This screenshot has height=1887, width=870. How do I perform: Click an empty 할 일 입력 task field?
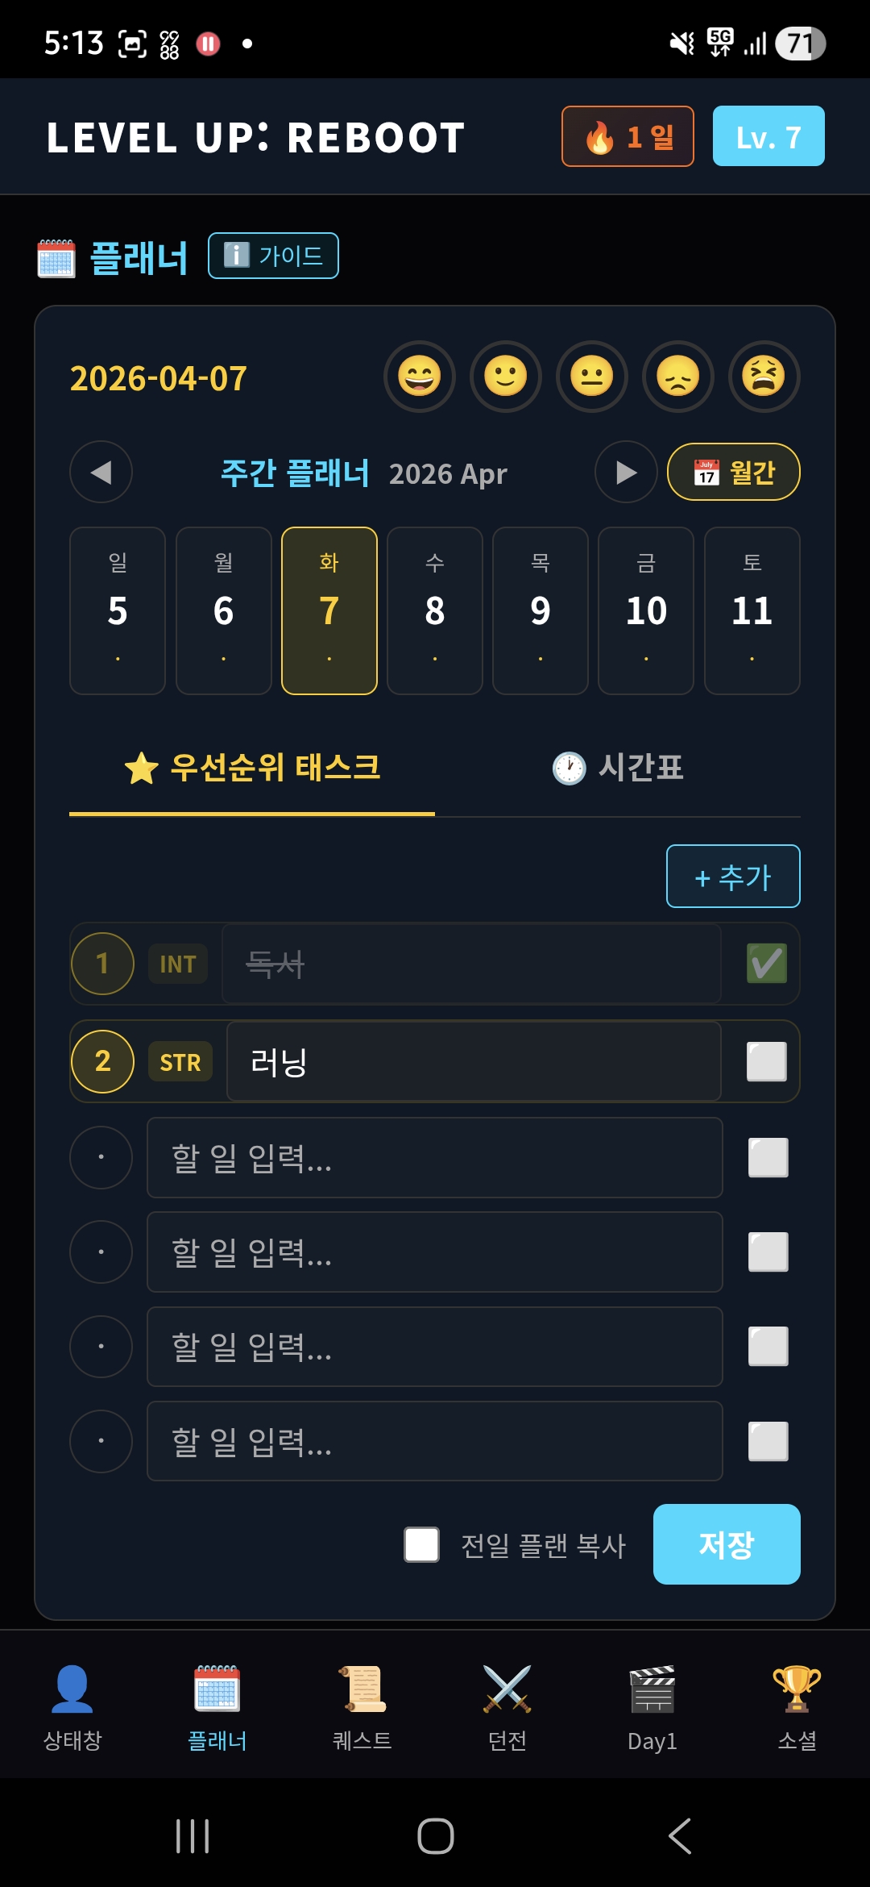[434, 1157]
